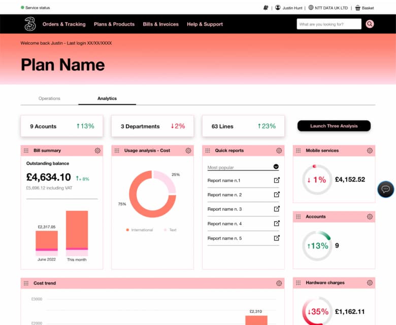Viewport: 396px width, 325px height.
Task: Click the Text legend entry
Action: tap(170, 230)
